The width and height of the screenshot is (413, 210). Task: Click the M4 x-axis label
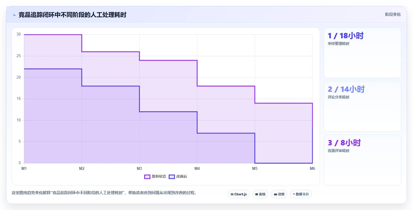point(197,168)
